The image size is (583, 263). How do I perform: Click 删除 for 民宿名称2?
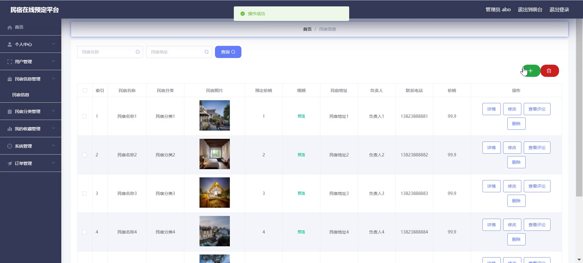pyautogui.click(x=516, y=162)
